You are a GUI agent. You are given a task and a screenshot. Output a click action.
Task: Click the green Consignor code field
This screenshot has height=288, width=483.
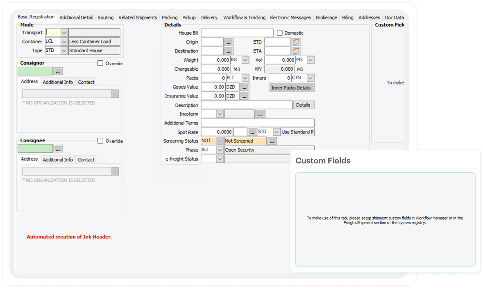pos(35,71)
